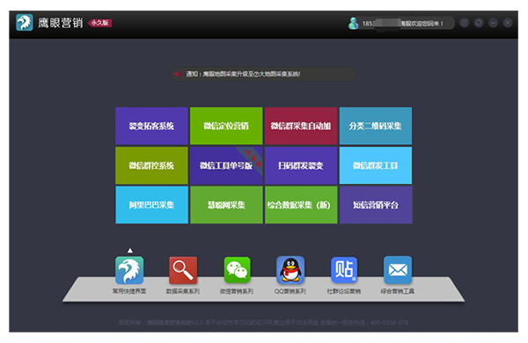Click the notification text about 地图采集 upgrade

pos(243,74)
